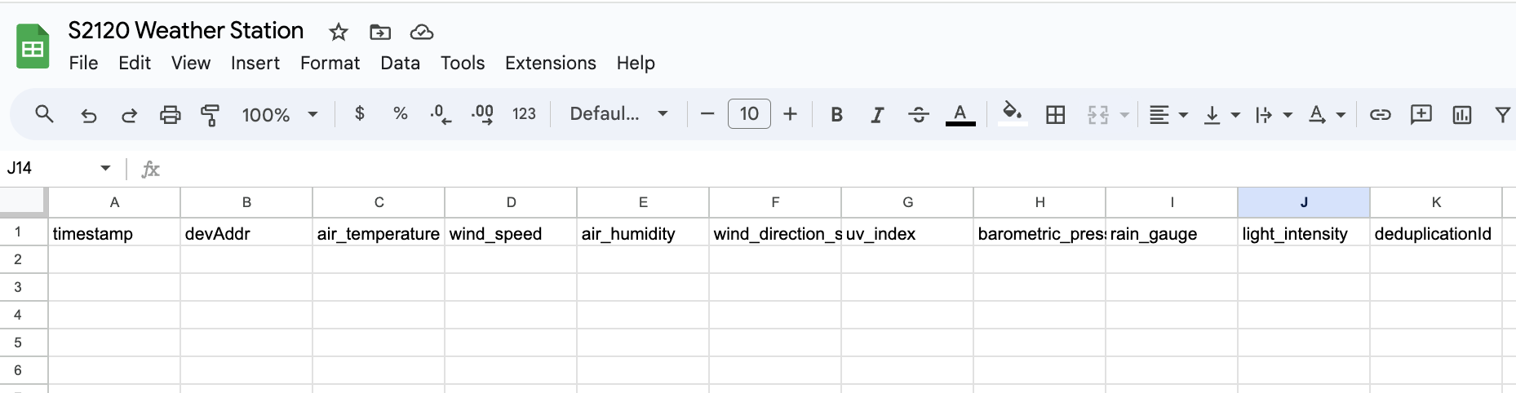Open the text color picker
Image resolution: width=1516 pixels, height=393 pixels.
click(960, 115)
